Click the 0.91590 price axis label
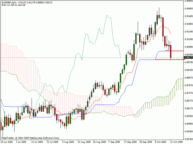 coord(189,39)
